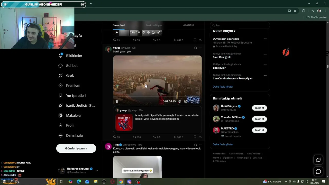Toggle picture-in-picture on 4:25 video
This screenshot has height=185, width=329.
click(192, 101)
